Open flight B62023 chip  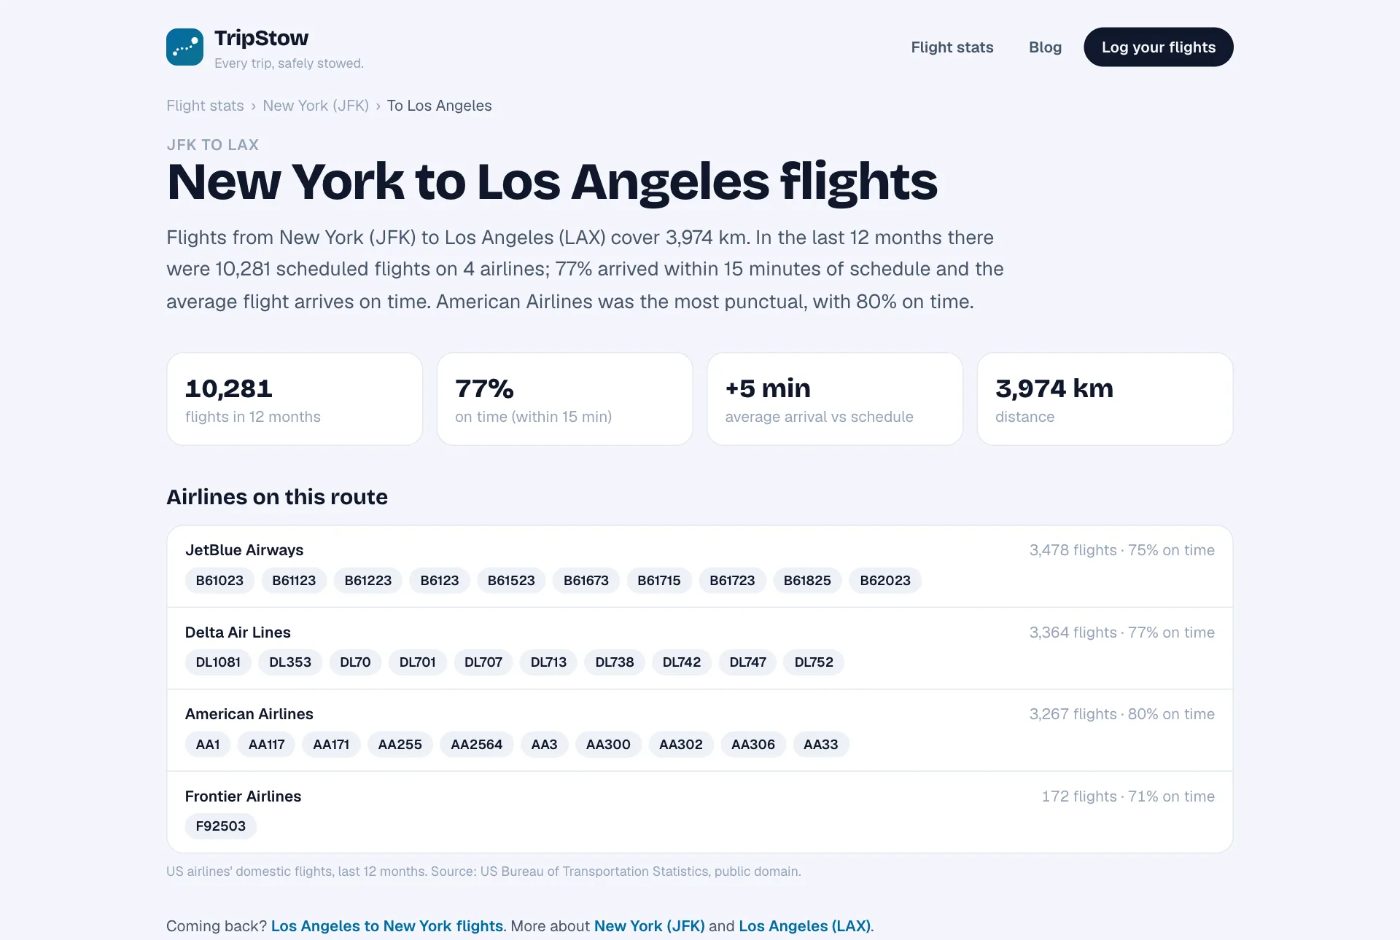(885, 581)
